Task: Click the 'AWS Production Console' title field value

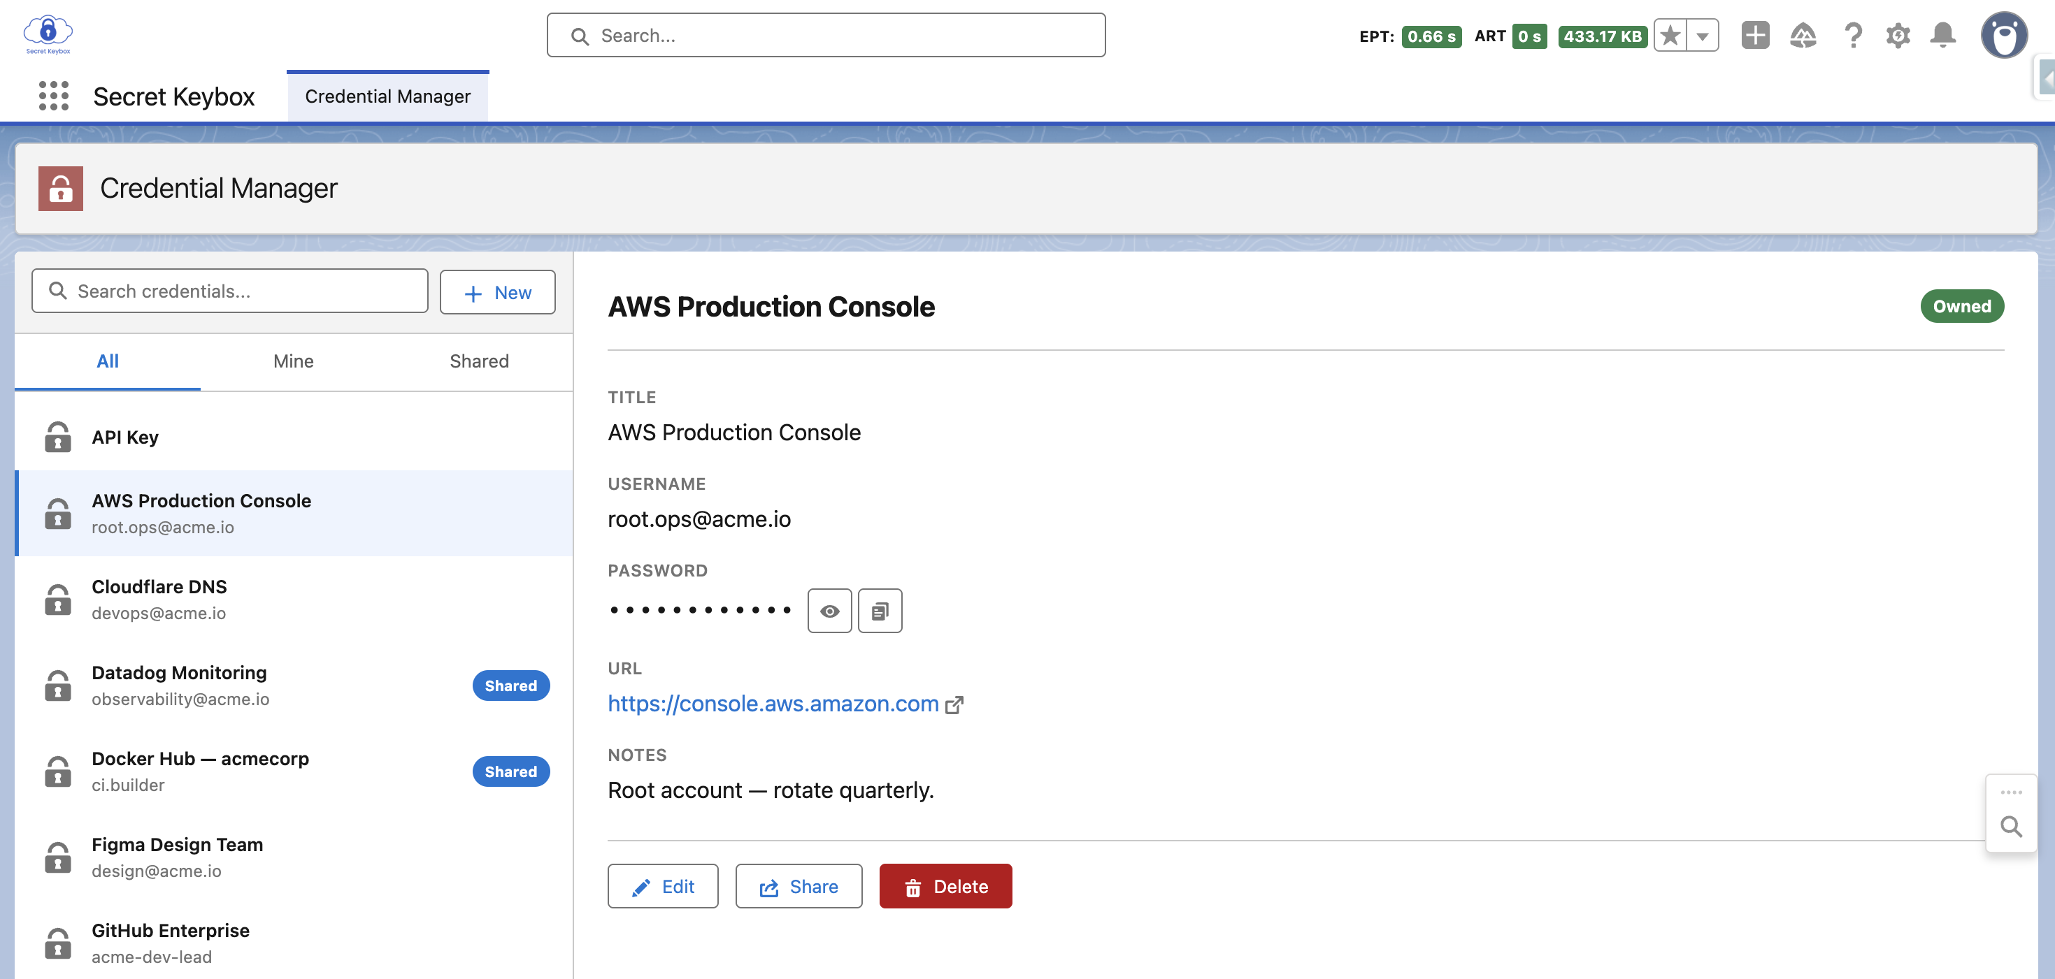Action: point(734,432)
